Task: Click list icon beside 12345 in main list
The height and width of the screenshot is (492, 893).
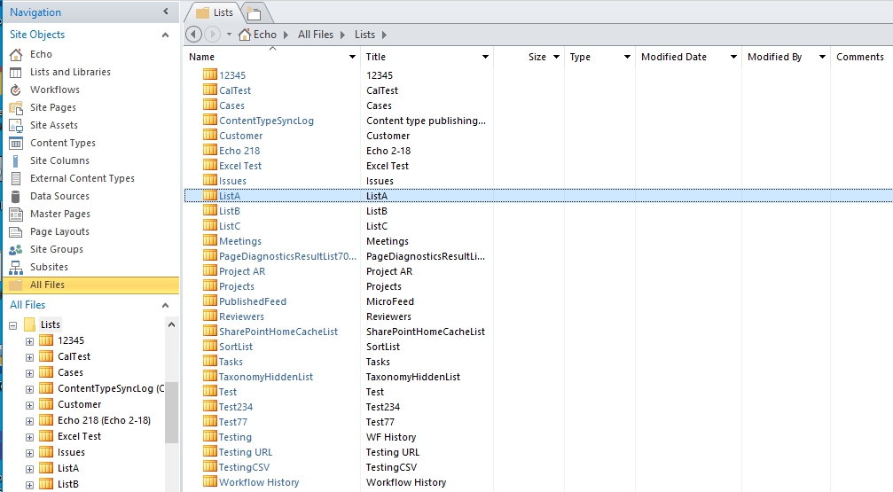Action: click(x=210, y=74)
